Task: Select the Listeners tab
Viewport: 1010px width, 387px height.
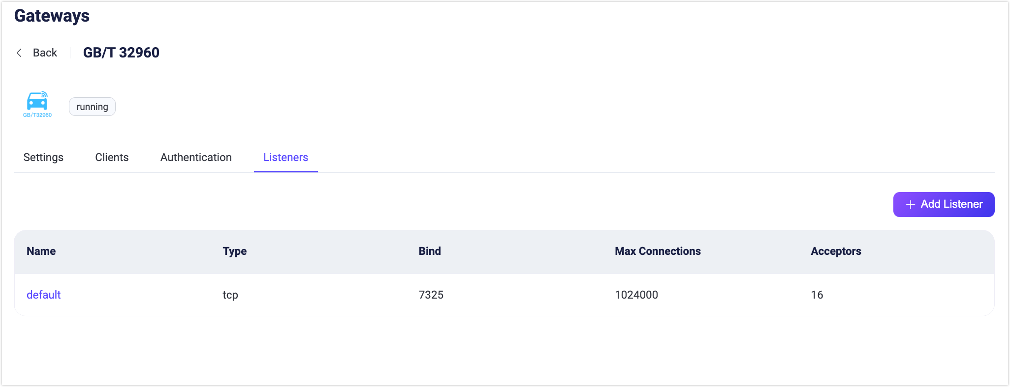Action: (285, 158)
